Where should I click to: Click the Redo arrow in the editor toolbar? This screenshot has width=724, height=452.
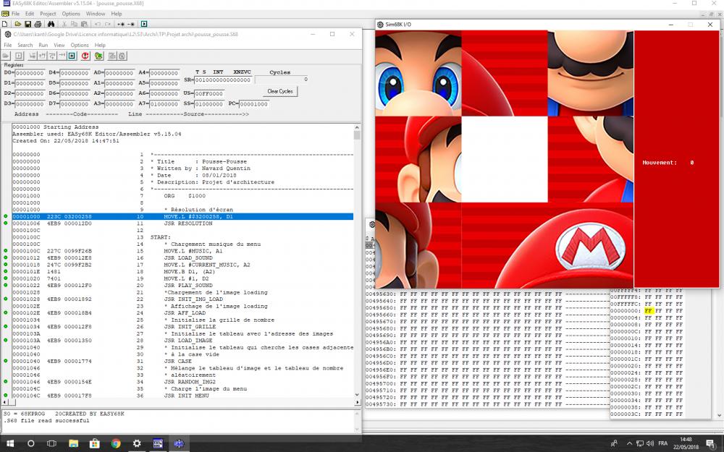point(108,24)
